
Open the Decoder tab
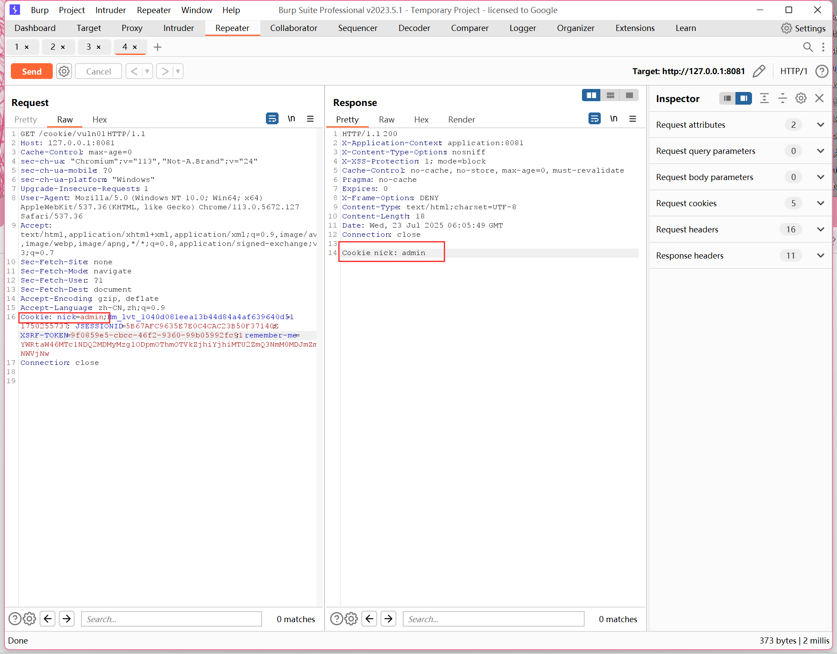[x=414, y=28]
